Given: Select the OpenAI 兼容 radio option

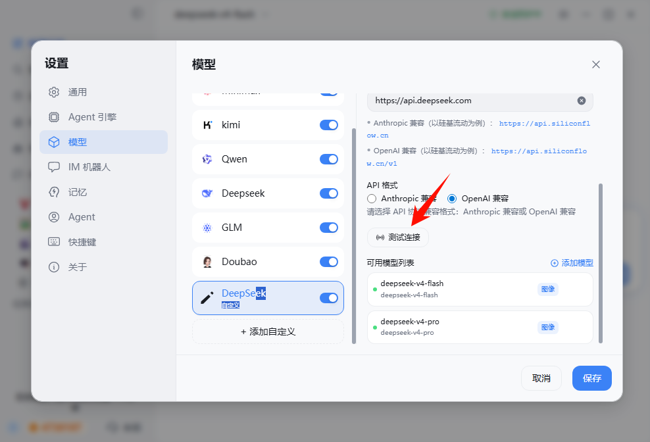Looking at the screenshot, I should (x=452, y=199).
